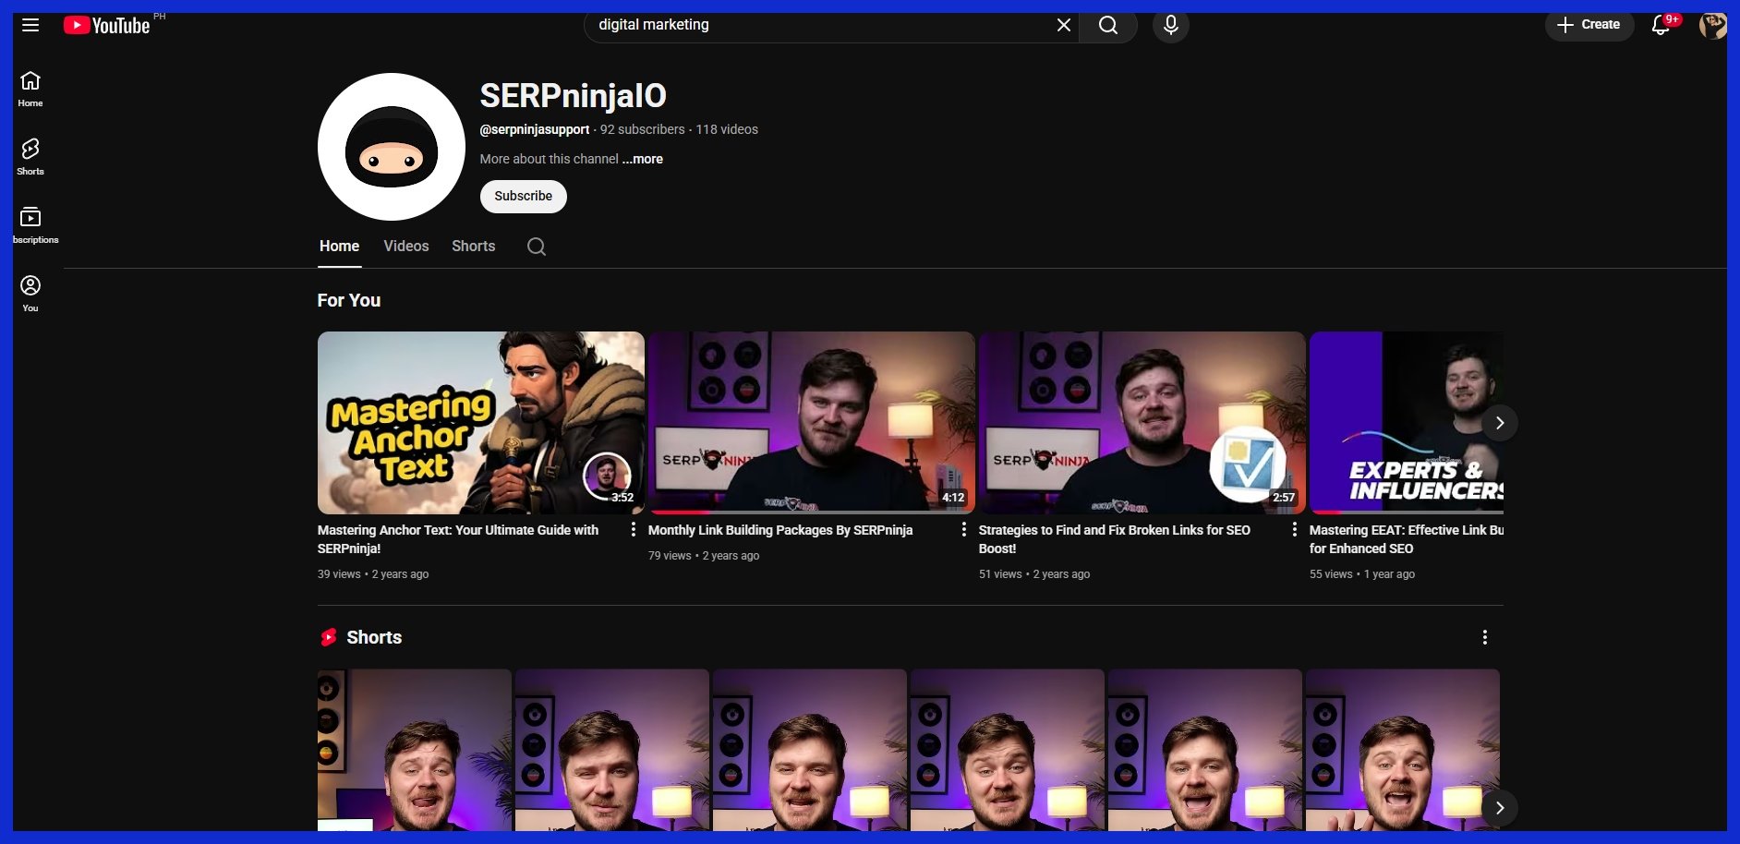Click the YouTube logo

point(107,25)
